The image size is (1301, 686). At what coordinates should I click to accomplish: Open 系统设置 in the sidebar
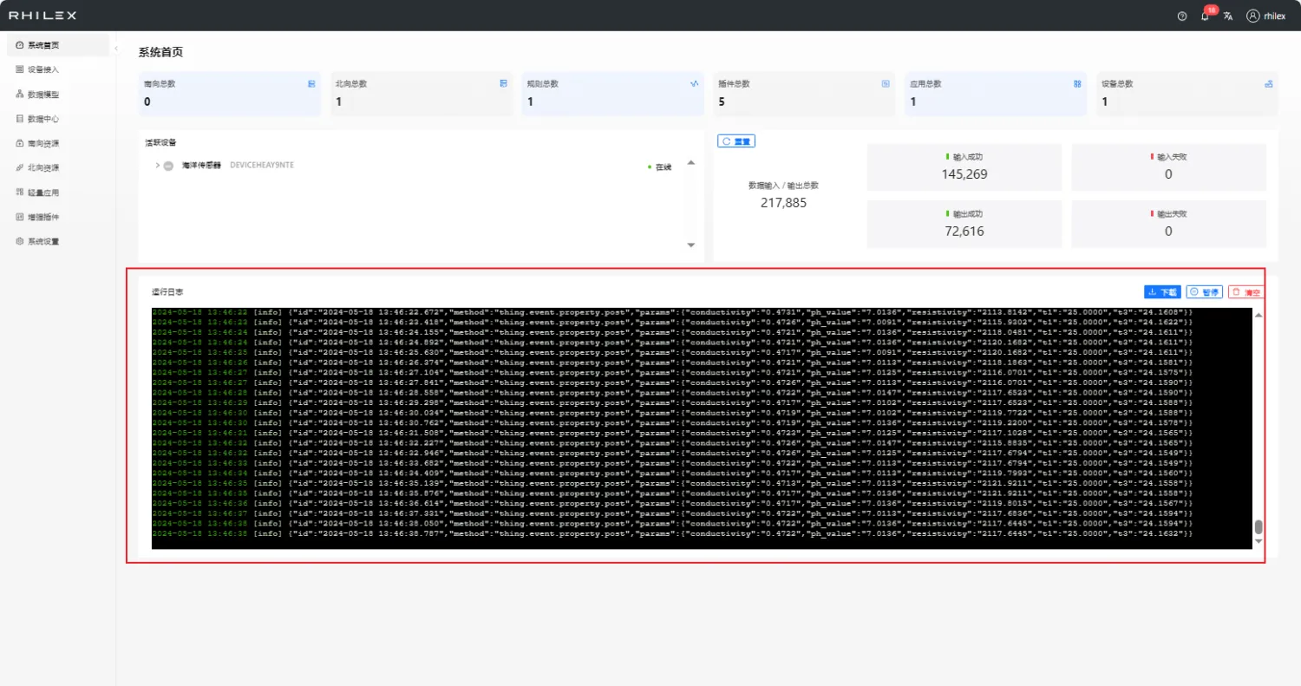(x=58, y=241)
